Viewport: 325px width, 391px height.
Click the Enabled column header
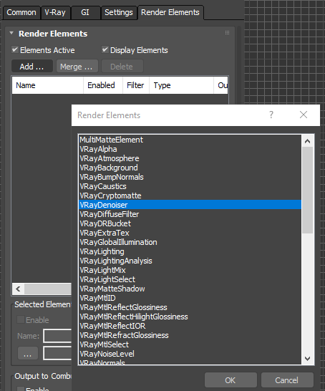click(x=103, y=85)
